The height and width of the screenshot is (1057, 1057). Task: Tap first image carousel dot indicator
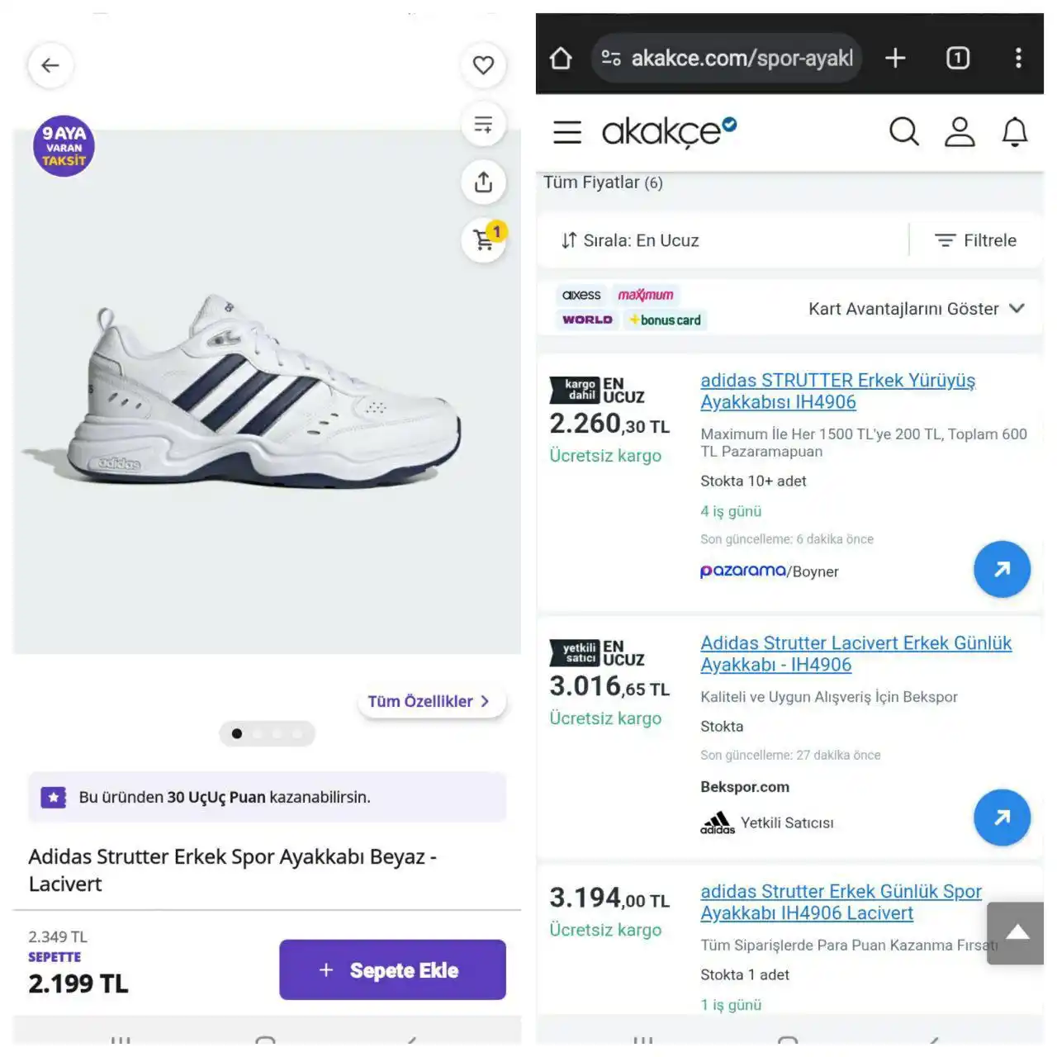pos(237,733)
